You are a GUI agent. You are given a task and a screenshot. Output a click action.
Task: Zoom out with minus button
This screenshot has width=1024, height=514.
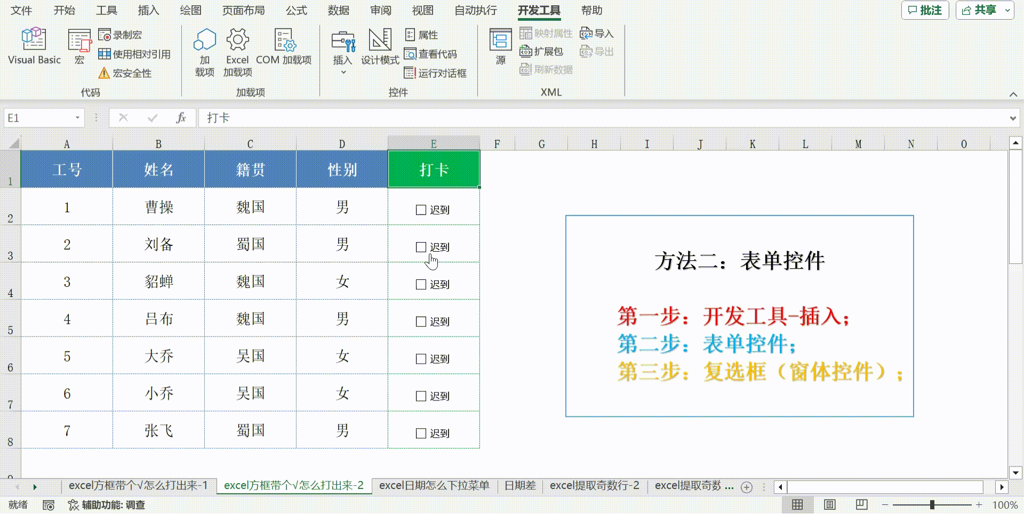click(885, 504)
